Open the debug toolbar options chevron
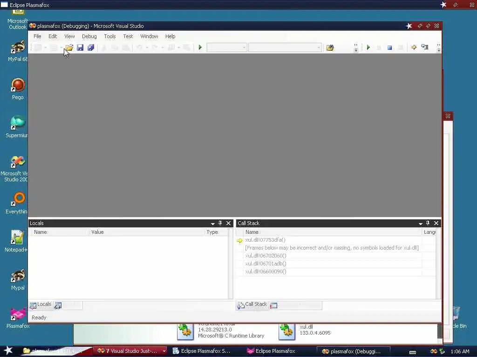The height and width of the screenshot is (357, 477). coord(439,48)
